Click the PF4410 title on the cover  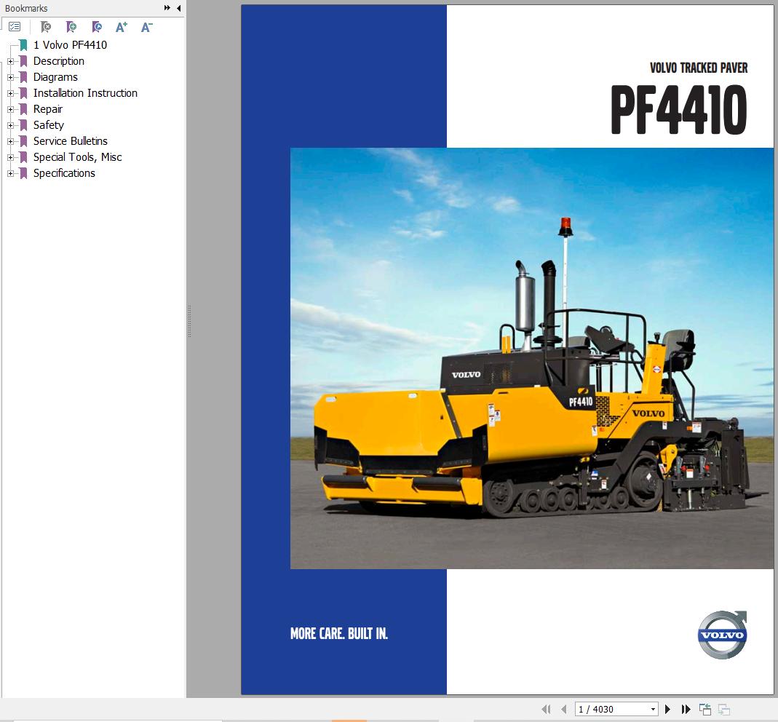click(x=679, y=110)
